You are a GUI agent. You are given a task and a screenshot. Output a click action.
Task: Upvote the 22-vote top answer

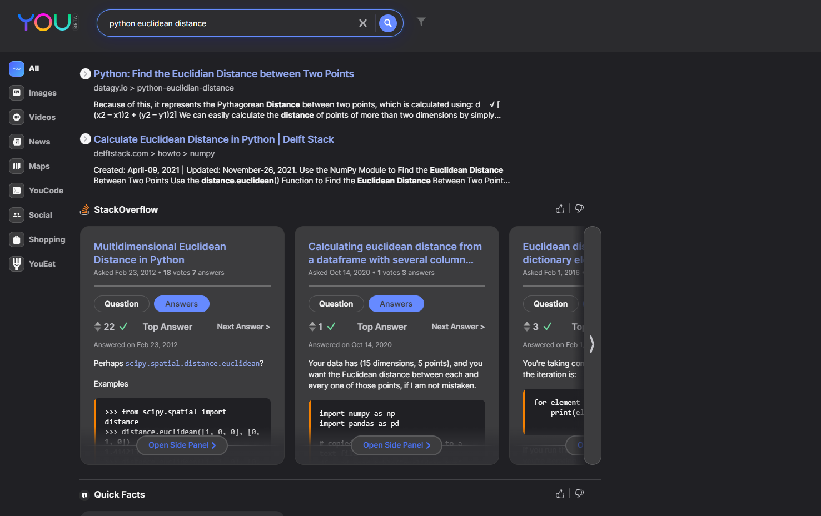click(98, 324)
